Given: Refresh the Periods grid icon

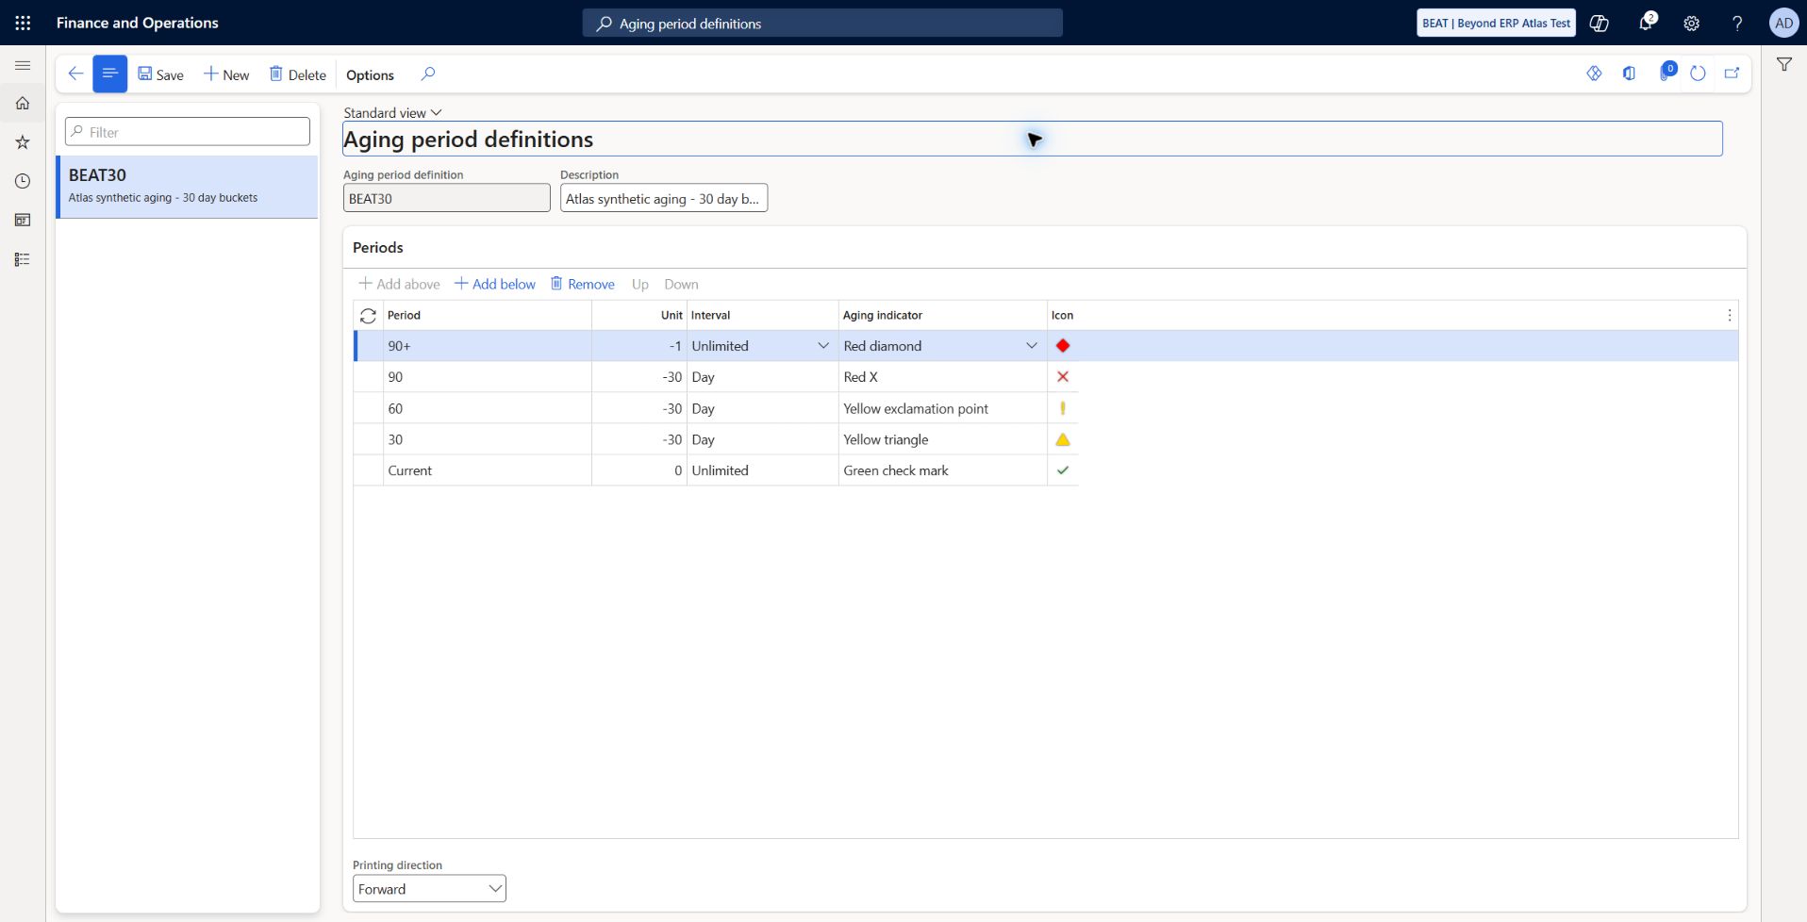Looking at the screenshot, I should (x=368, y=316).
